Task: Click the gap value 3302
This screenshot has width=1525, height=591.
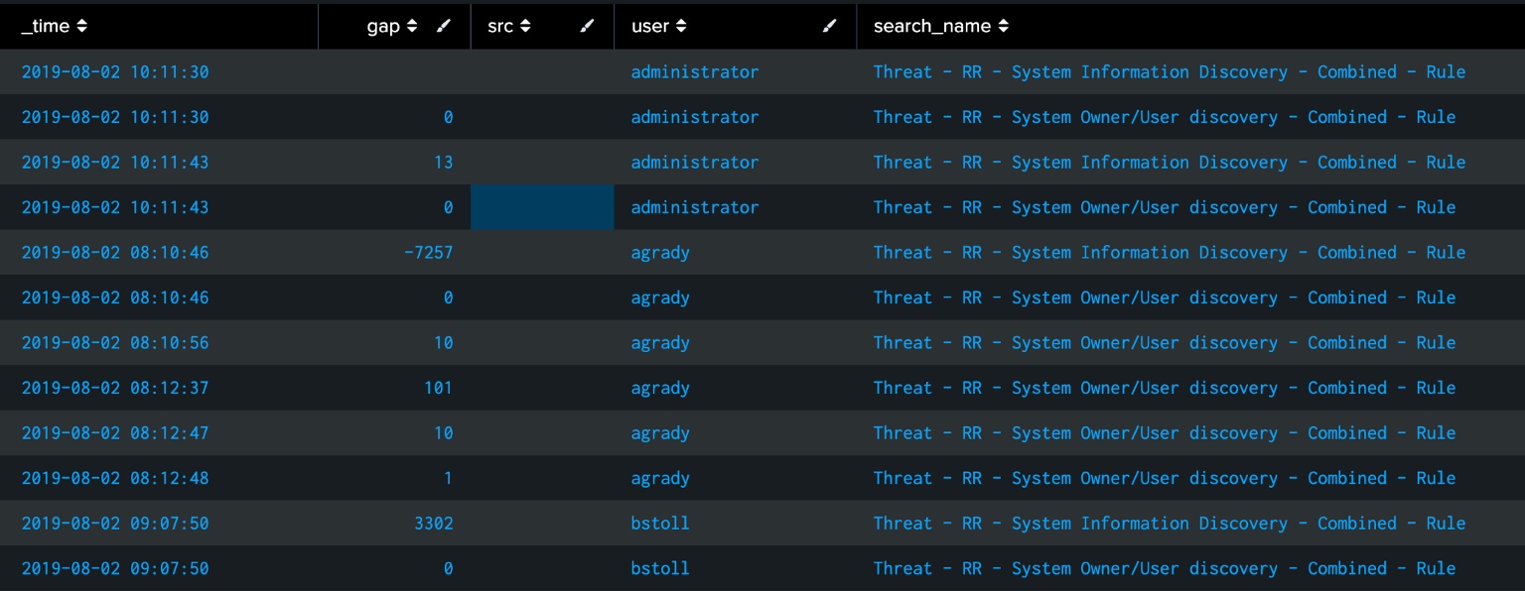Action: point(429,524)
